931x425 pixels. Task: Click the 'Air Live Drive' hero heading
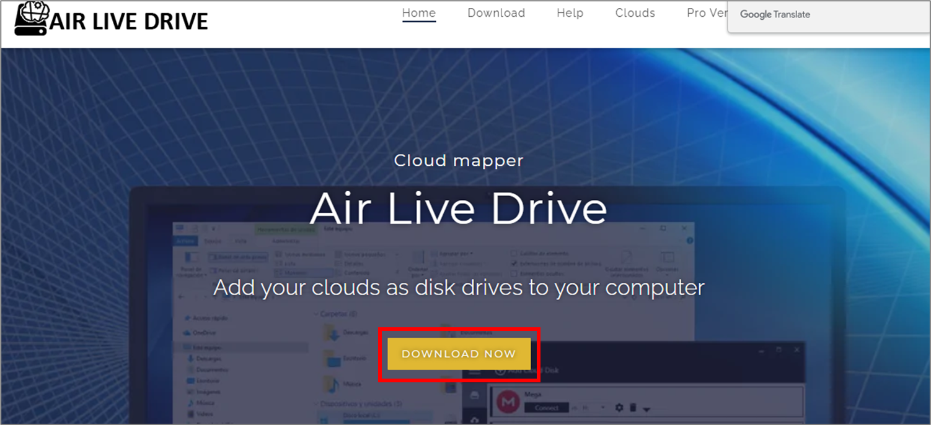tap(459, 208)
